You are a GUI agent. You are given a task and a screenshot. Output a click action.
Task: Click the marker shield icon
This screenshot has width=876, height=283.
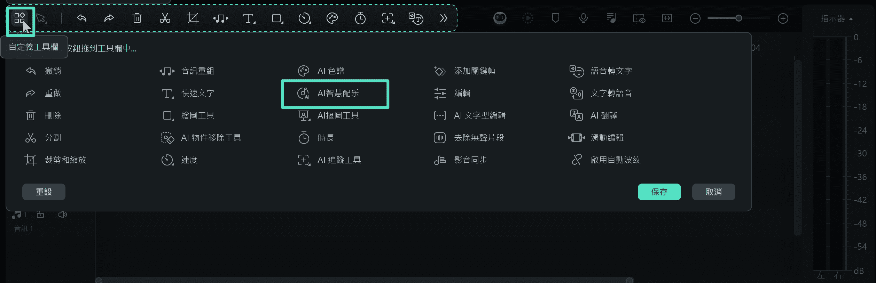(556, 18)
